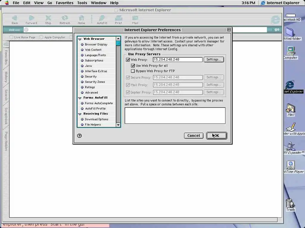
Task: Open the Edit menu
Action: point(27,3)
